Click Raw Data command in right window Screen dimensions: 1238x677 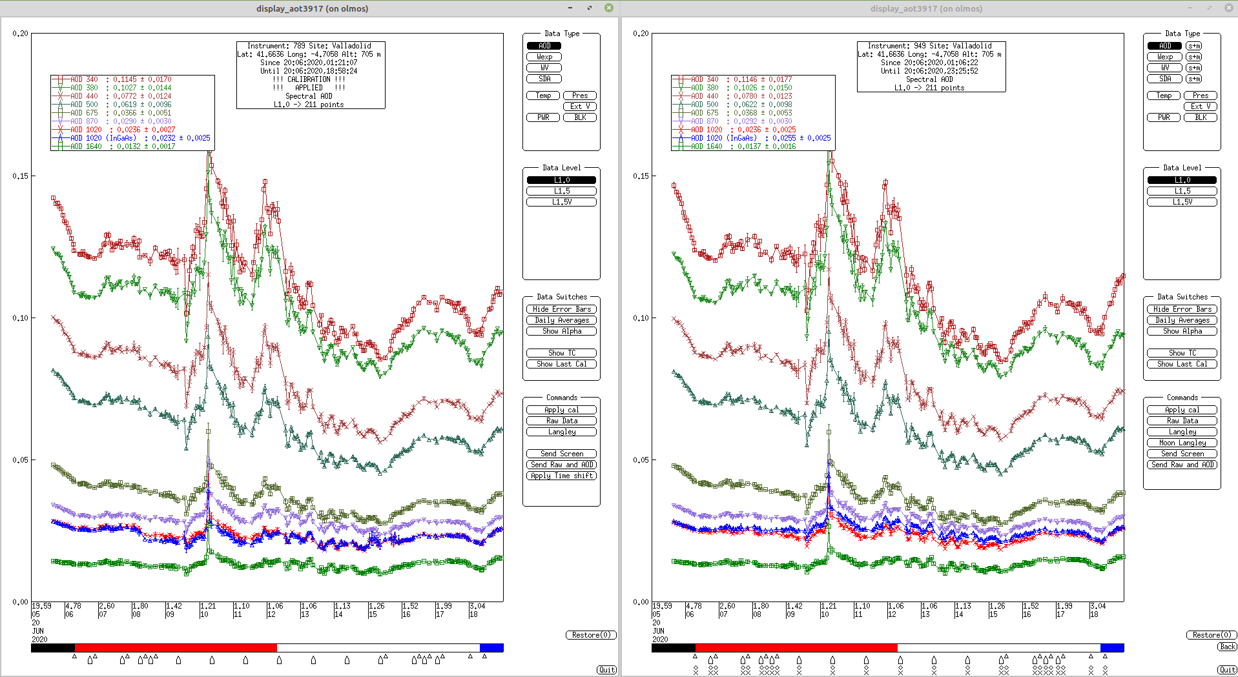[1182, 421]
